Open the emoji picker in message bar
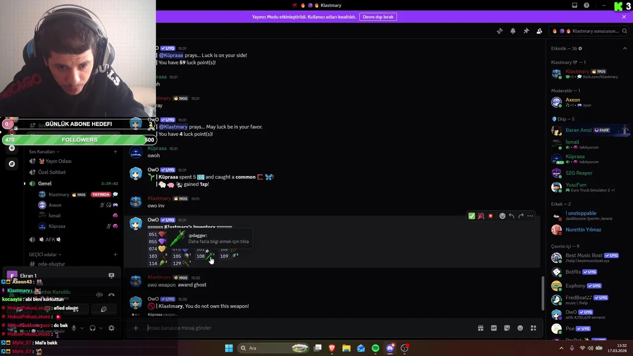The image size is (633, 356). [520, 328]
